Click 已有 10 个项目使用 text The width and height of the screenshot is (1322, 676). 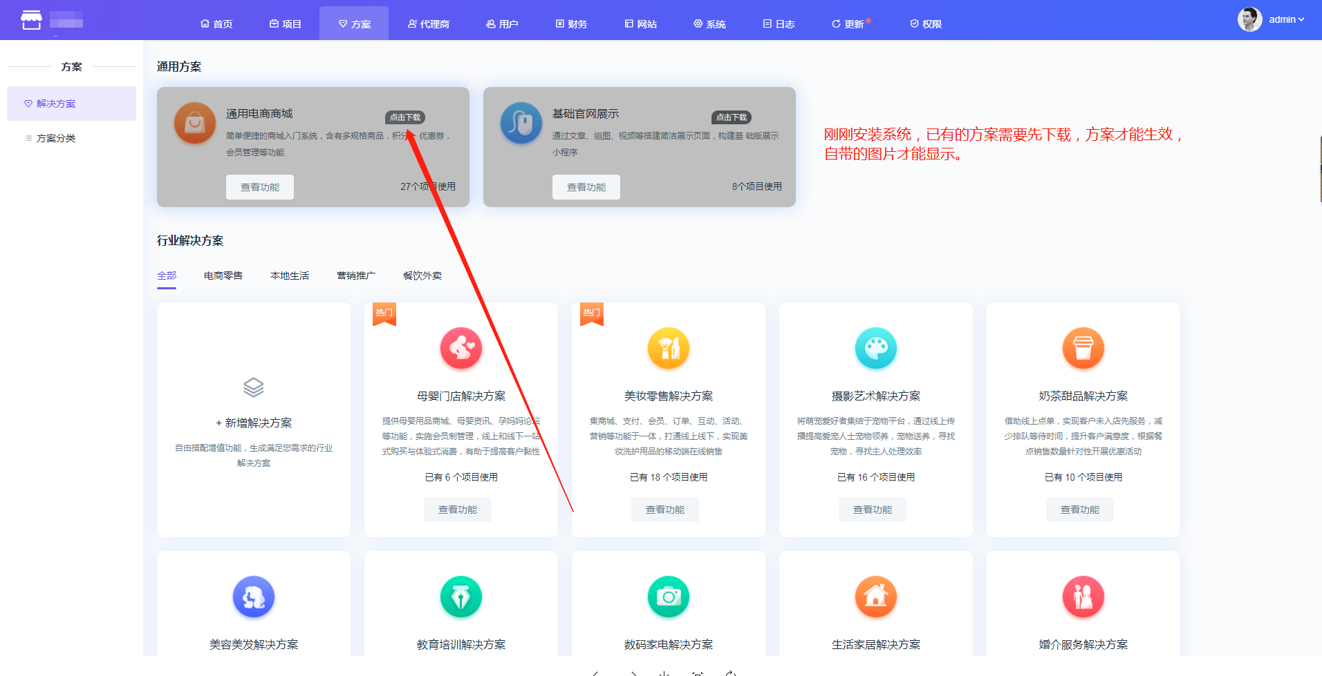click(1083, 477)
